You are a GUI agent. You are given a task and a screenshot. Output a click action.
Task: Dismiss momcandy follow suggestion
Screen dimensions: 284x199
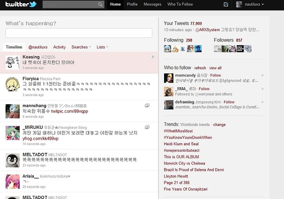[262, 75]
